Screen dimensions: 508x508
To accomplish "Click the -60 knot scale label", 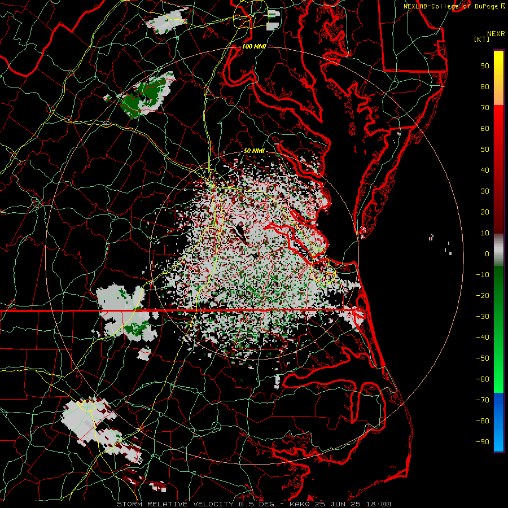I will [483, 379].
